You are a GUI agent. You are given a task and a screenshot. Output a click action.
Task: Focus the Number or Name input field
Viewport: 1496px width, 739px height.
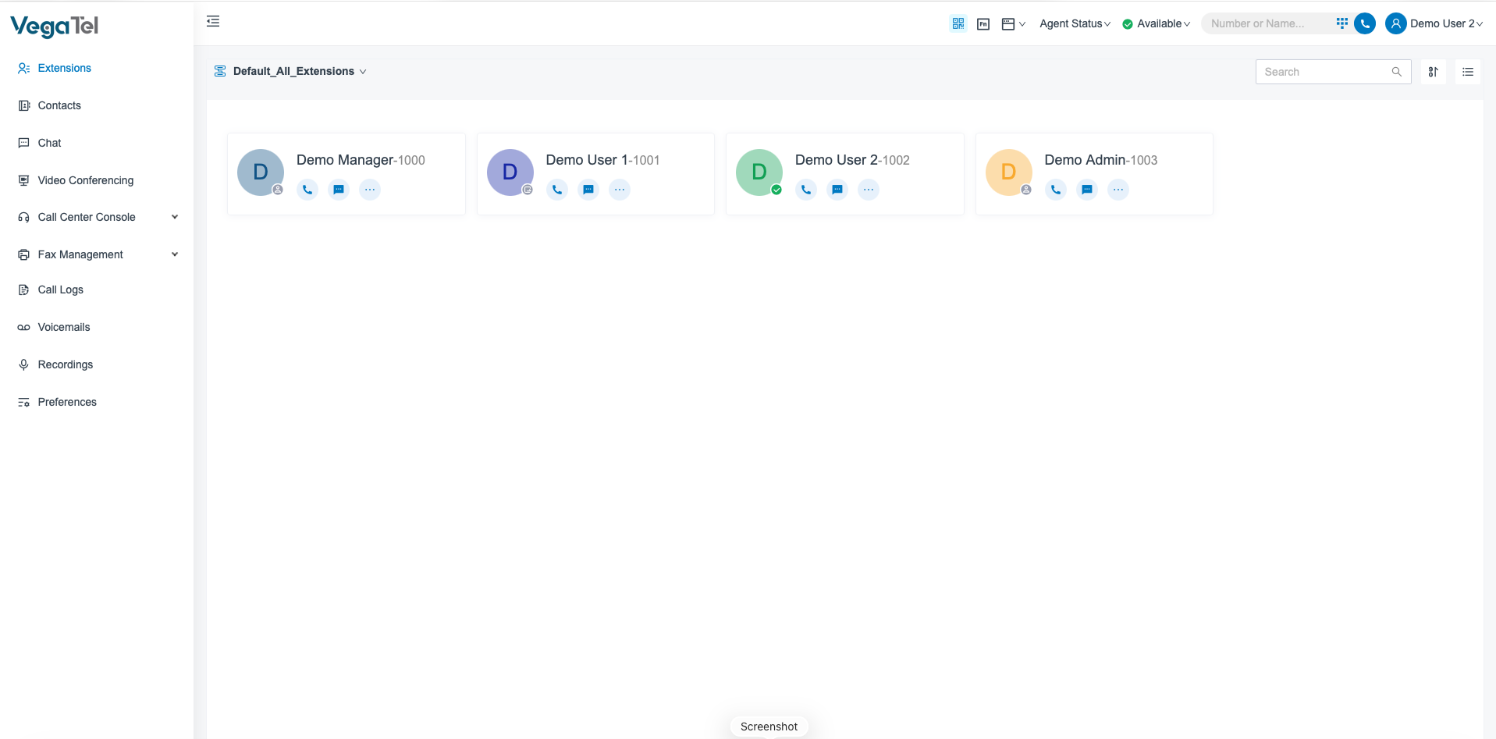(1266, 24)
